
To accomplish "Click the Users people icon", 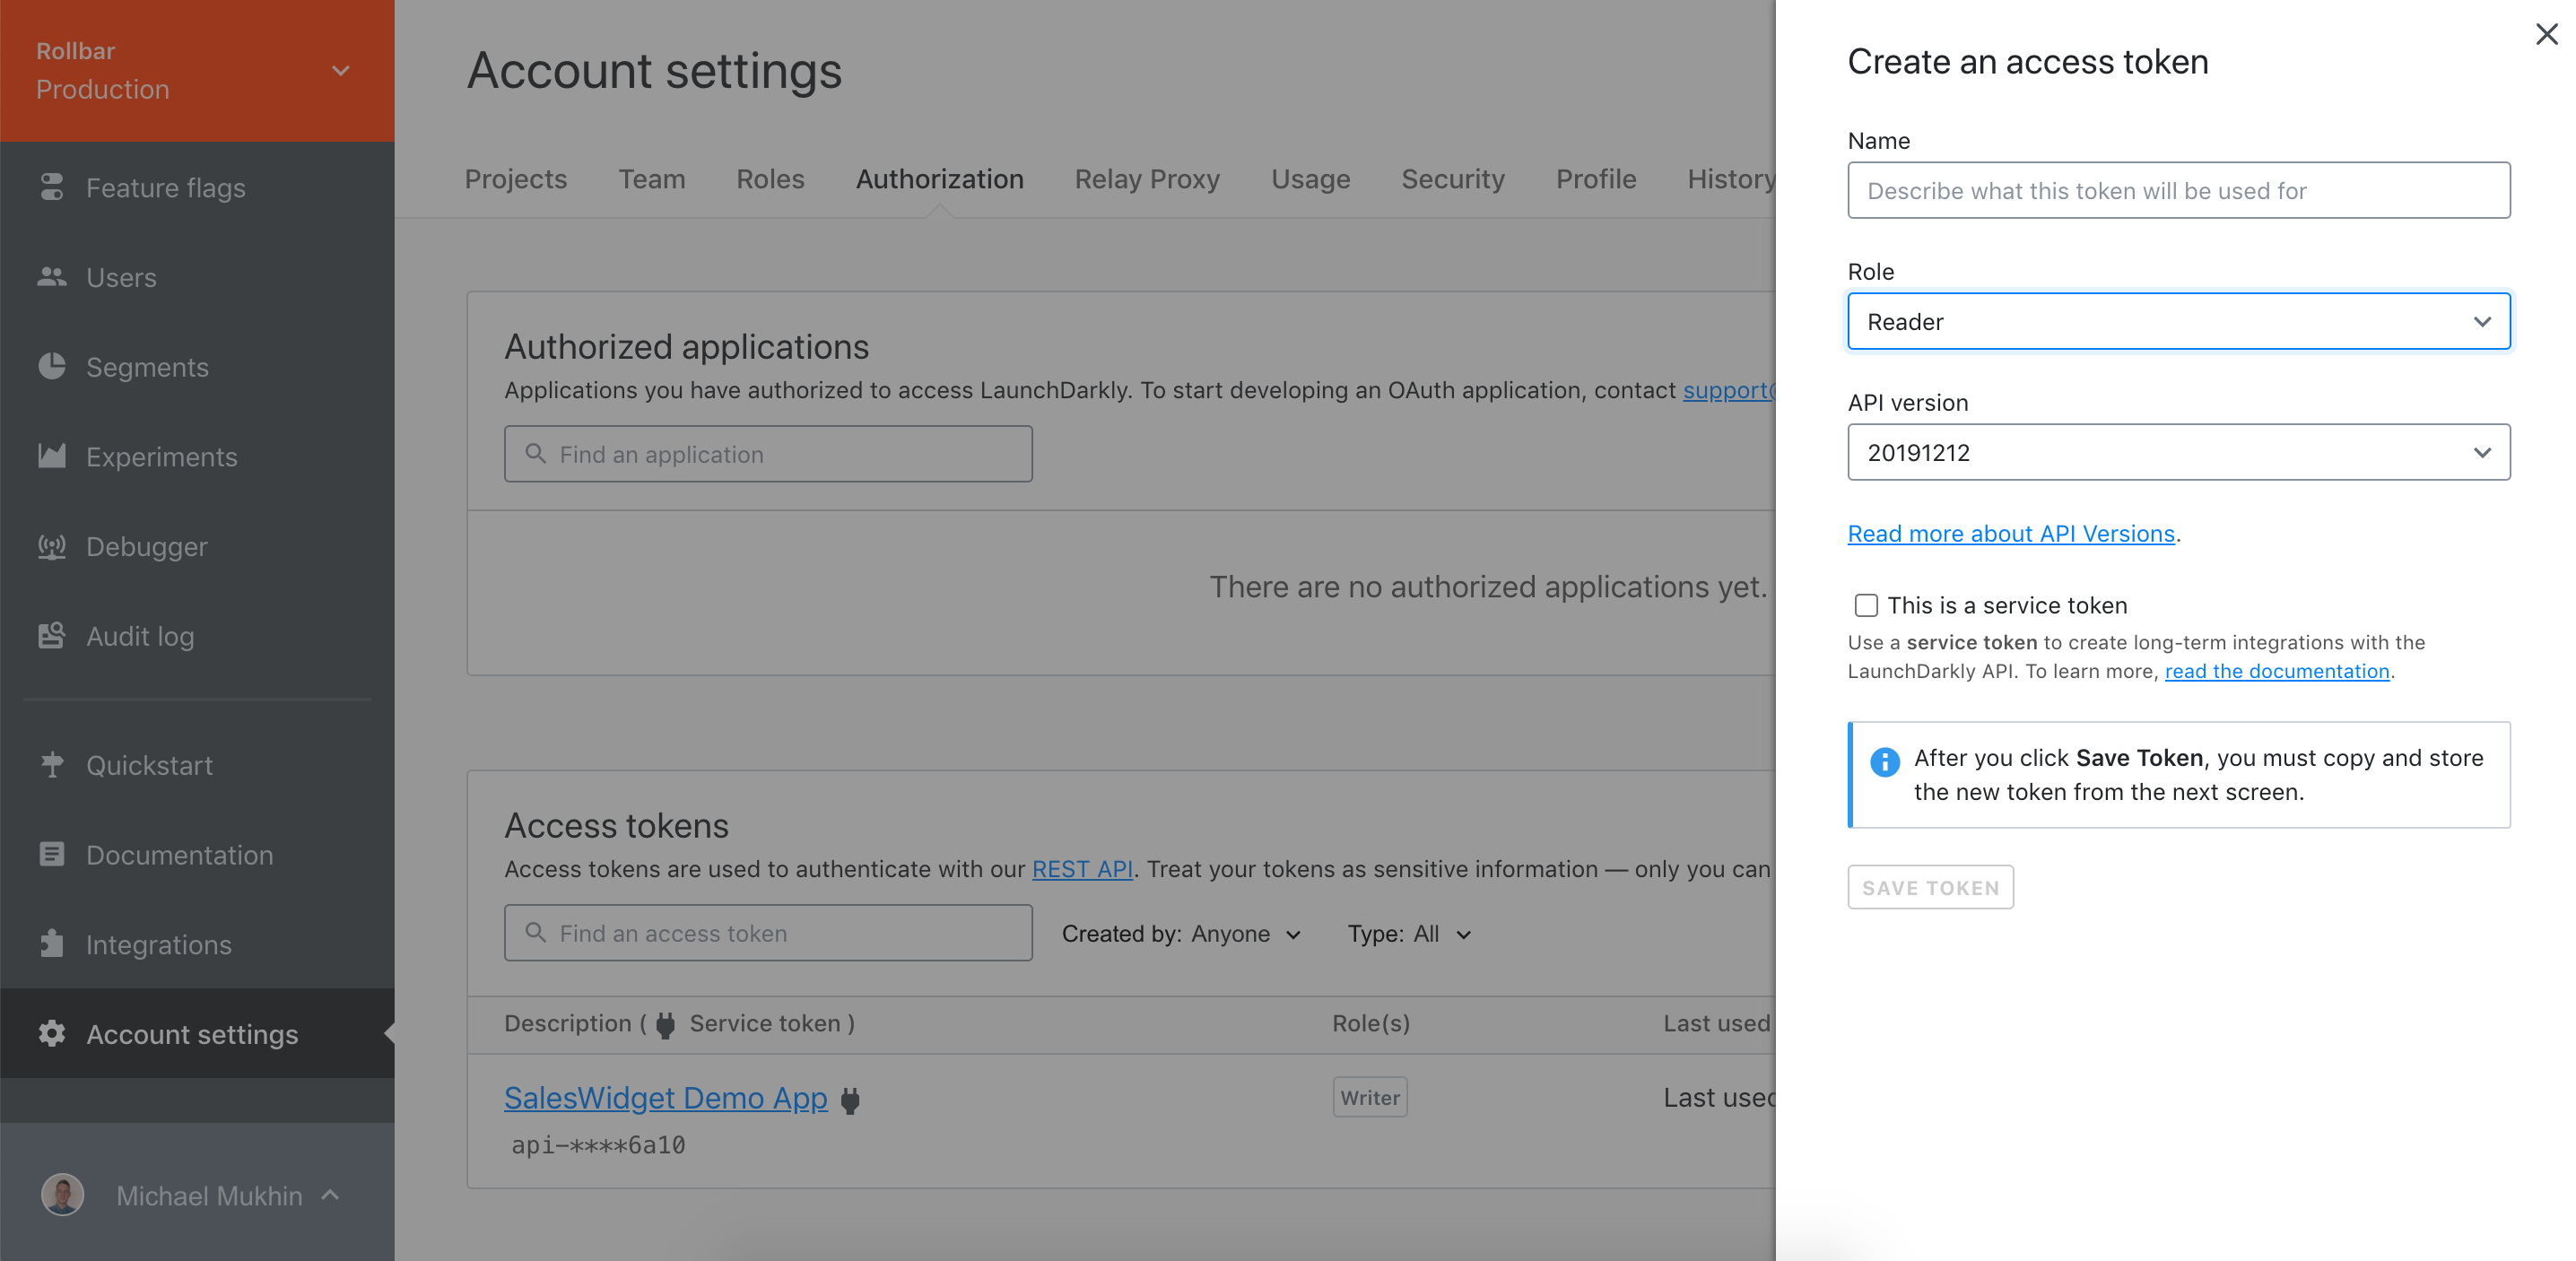I will [x=51, y=277].
